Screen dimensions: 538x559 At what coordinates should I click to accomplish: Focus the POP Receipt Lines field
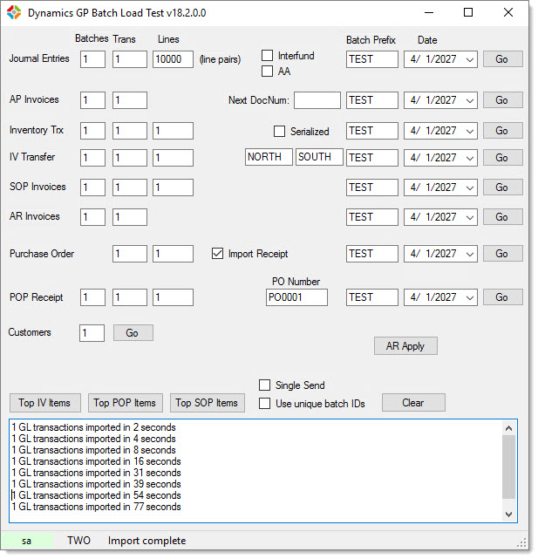point(173,297)
